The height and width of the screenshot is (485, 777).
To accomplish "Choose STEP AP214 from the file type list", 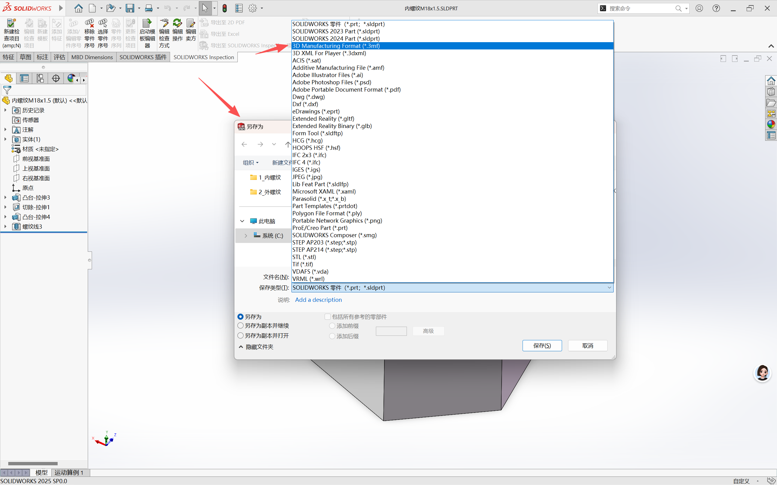I will coord(452,250).
